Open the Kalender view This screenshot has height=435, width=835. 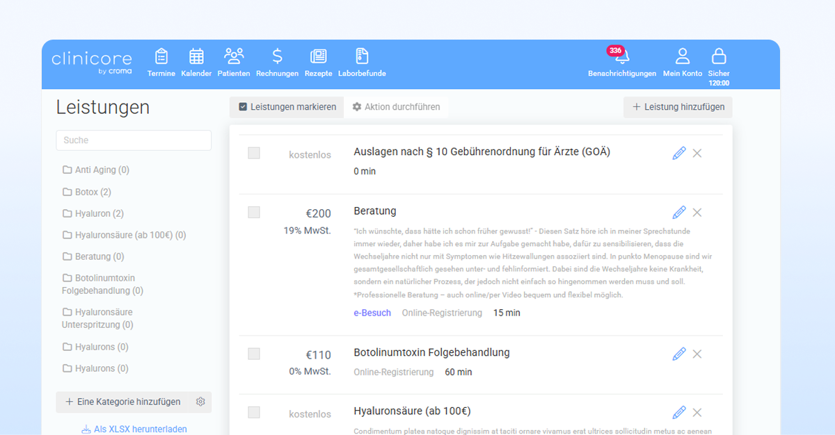pos(196,63)
